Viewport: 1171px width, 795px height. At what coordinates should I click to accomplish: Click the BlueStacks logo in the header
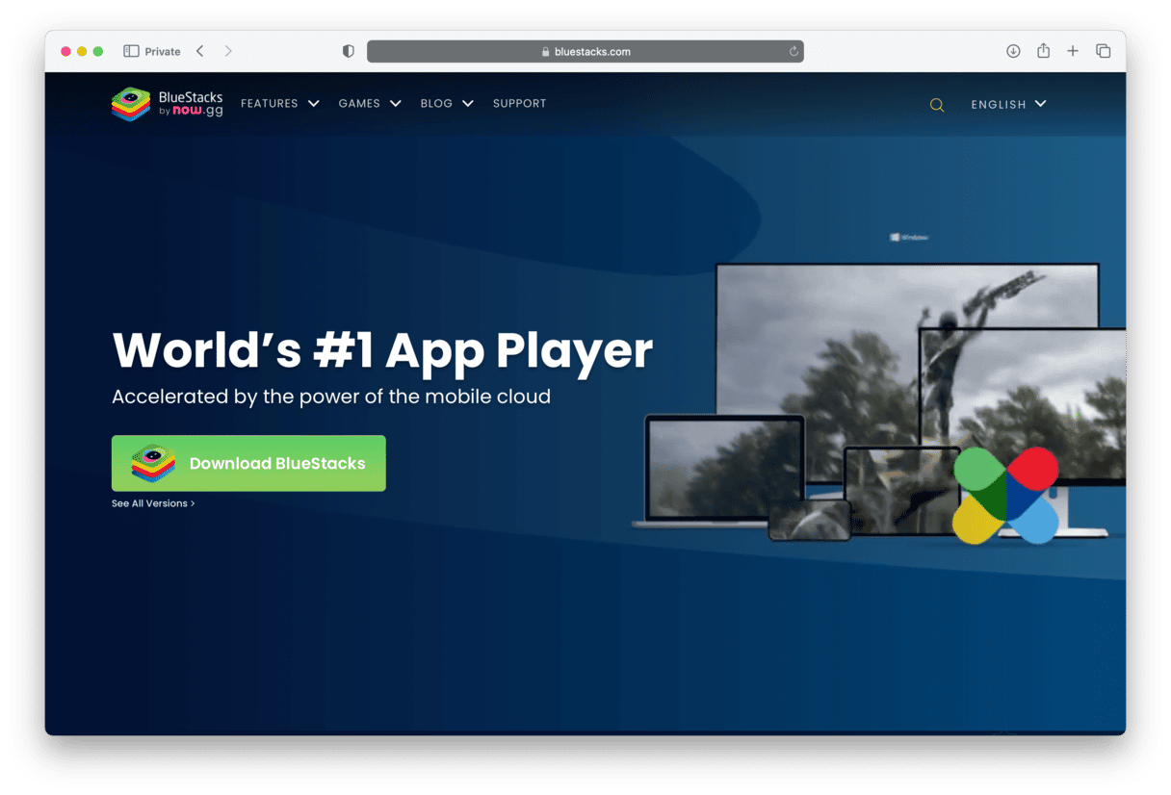click(x=168, y=104)
